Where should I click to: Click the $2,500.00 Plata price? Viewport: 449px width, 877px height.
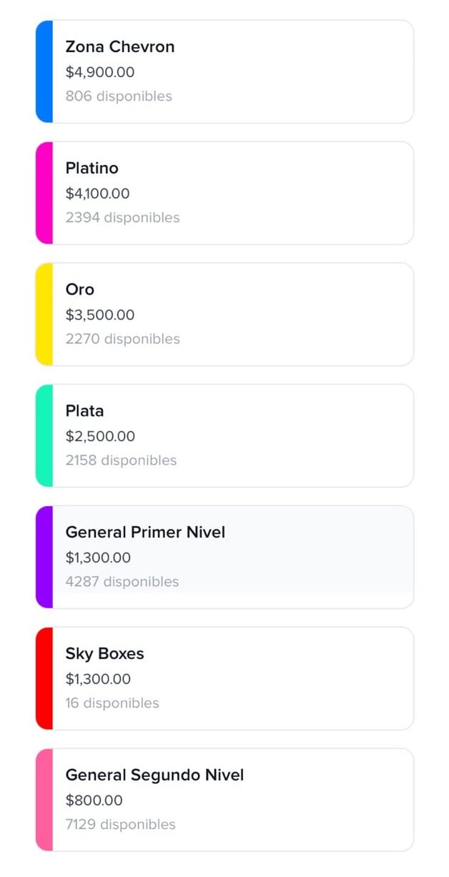[x=100, y=437]
